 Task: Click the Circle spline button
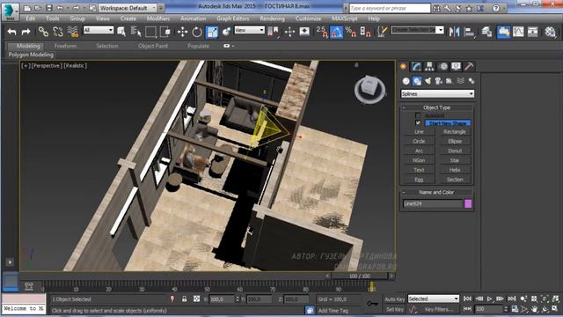pos(419,141)
